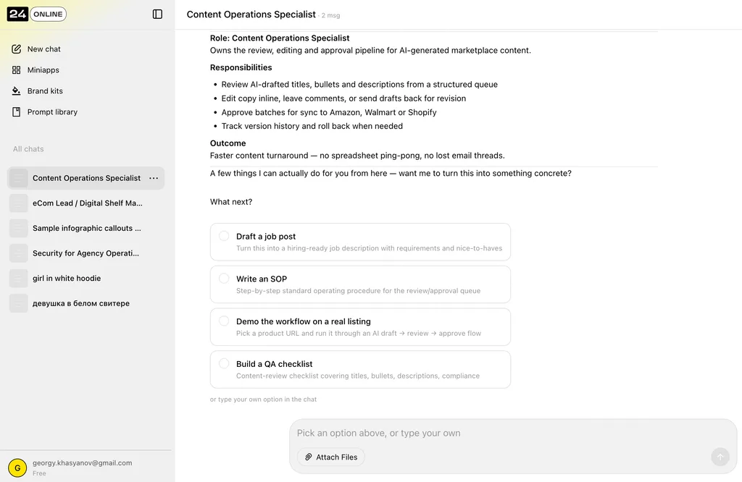Image resolution: width=742 pixels, height=482 pixels.
Task: Click thumbnail icon of Security for Agency chat
Action: pyautogui.click(x=18, y=253)
